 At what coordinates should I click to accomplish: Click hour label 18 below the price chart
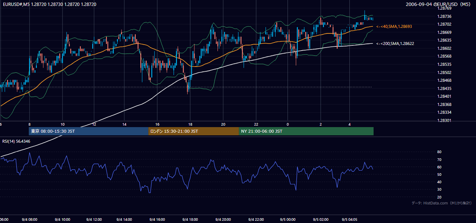[190, 124]
